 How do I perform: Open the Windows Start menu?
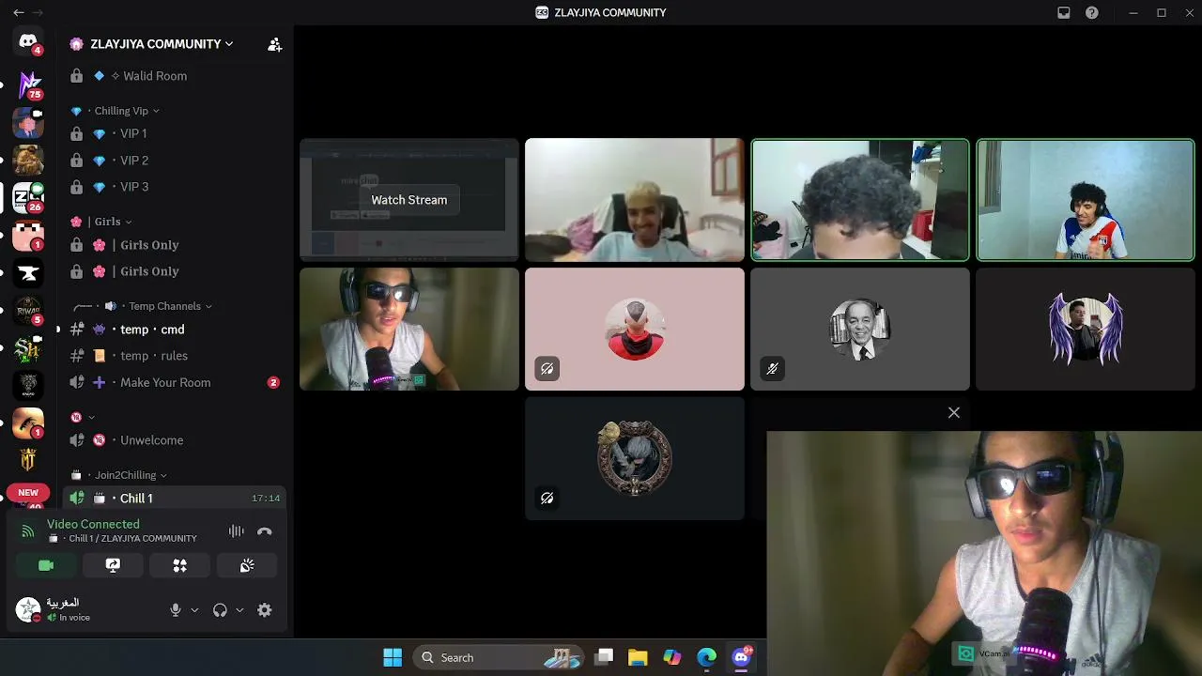393,657
